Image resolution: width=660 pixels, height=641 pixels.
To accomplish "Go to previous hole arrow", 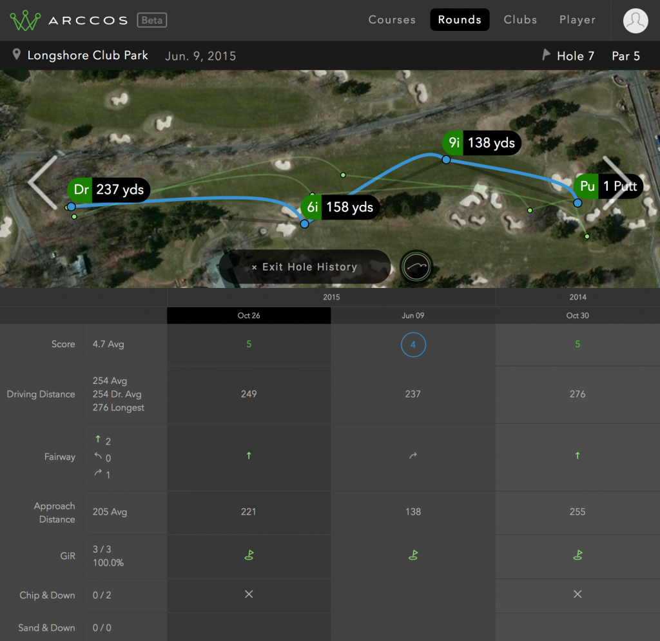I will [43, 182].
